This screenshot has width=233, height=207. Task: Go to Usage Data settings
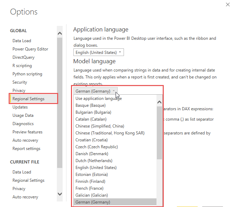(x=23, y=115)
